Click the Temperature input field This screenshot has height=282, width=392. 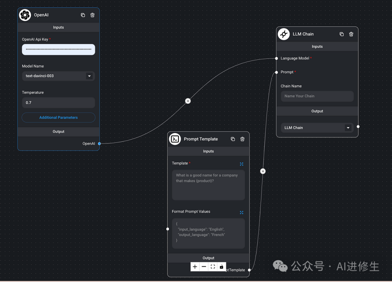click(58, 103)
